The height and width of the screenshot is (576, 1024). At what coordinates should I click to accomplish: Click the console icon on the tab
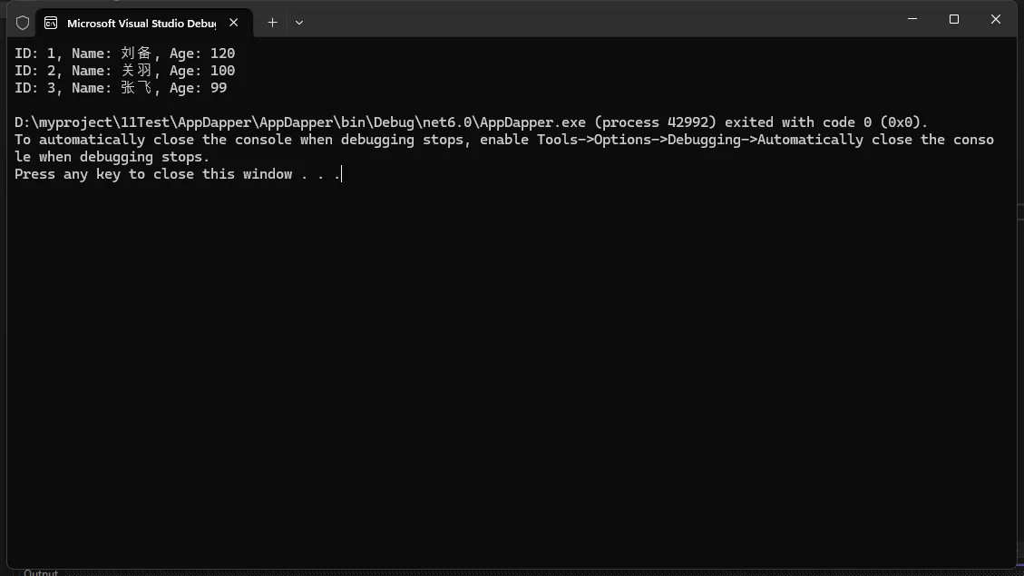coord(51,23)
